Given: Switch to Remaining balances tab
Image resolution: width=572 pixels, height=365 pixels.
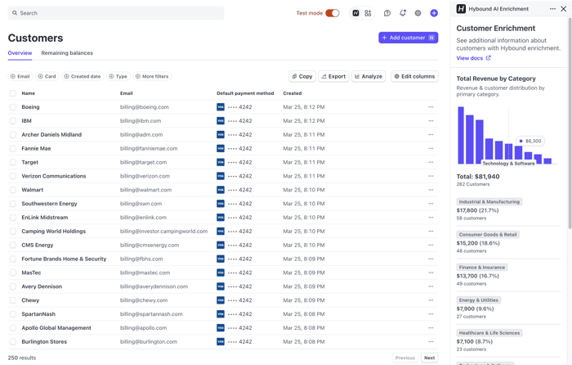Looking at the screenshot, I should coord(67,53).
